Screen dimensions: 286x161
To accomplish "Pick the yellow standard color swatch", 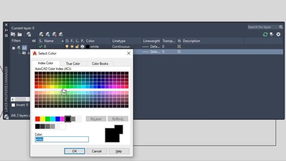I will coord(42,119).
